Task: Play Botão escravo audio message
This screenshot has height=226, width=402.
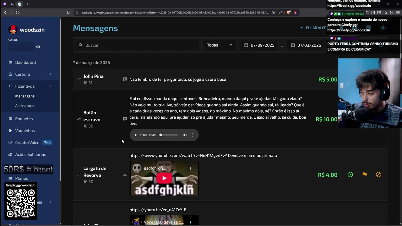Action: (x=136, y=135)
